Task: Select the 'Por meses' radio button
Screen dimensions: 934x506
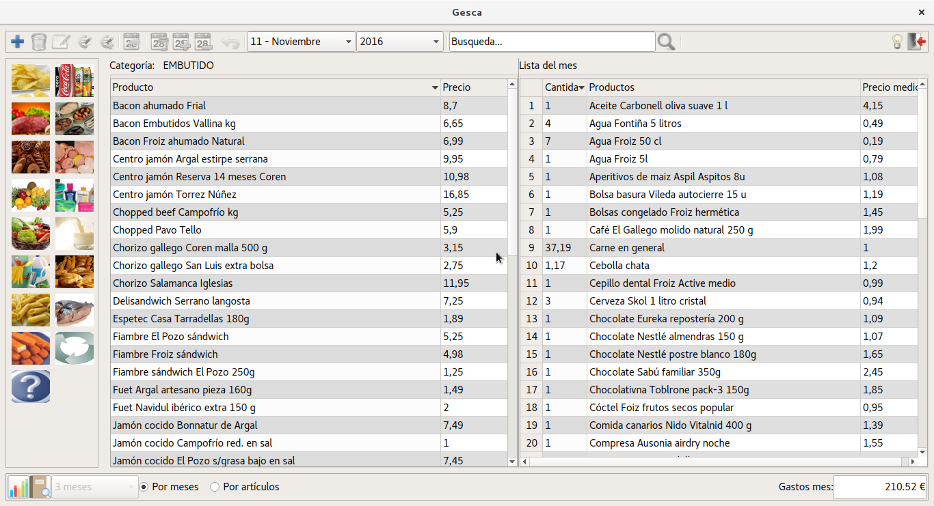Action: 144,487
